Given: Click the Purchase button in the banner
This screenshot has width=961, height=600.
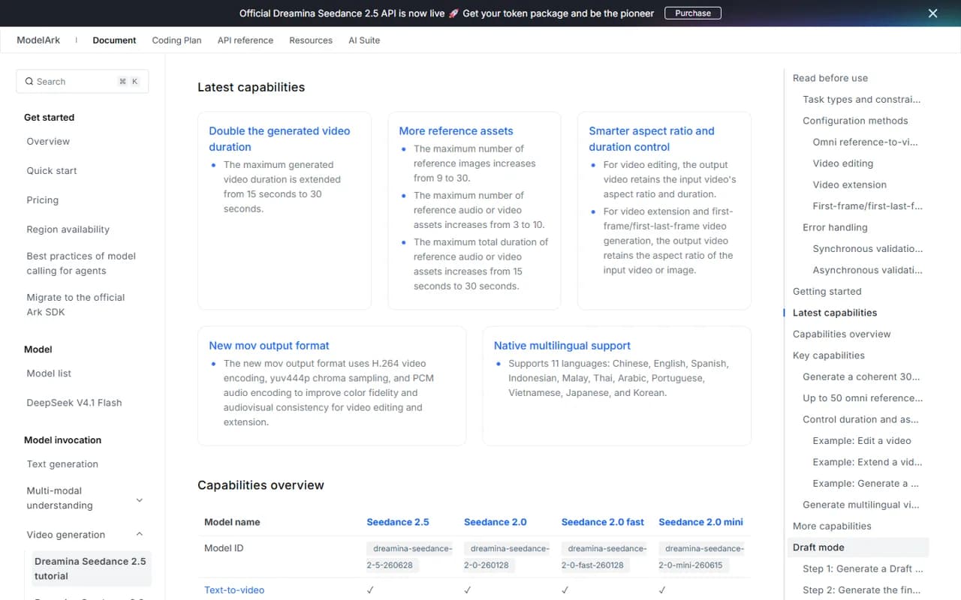Looking at the screenshot, I should coord(693,13).
